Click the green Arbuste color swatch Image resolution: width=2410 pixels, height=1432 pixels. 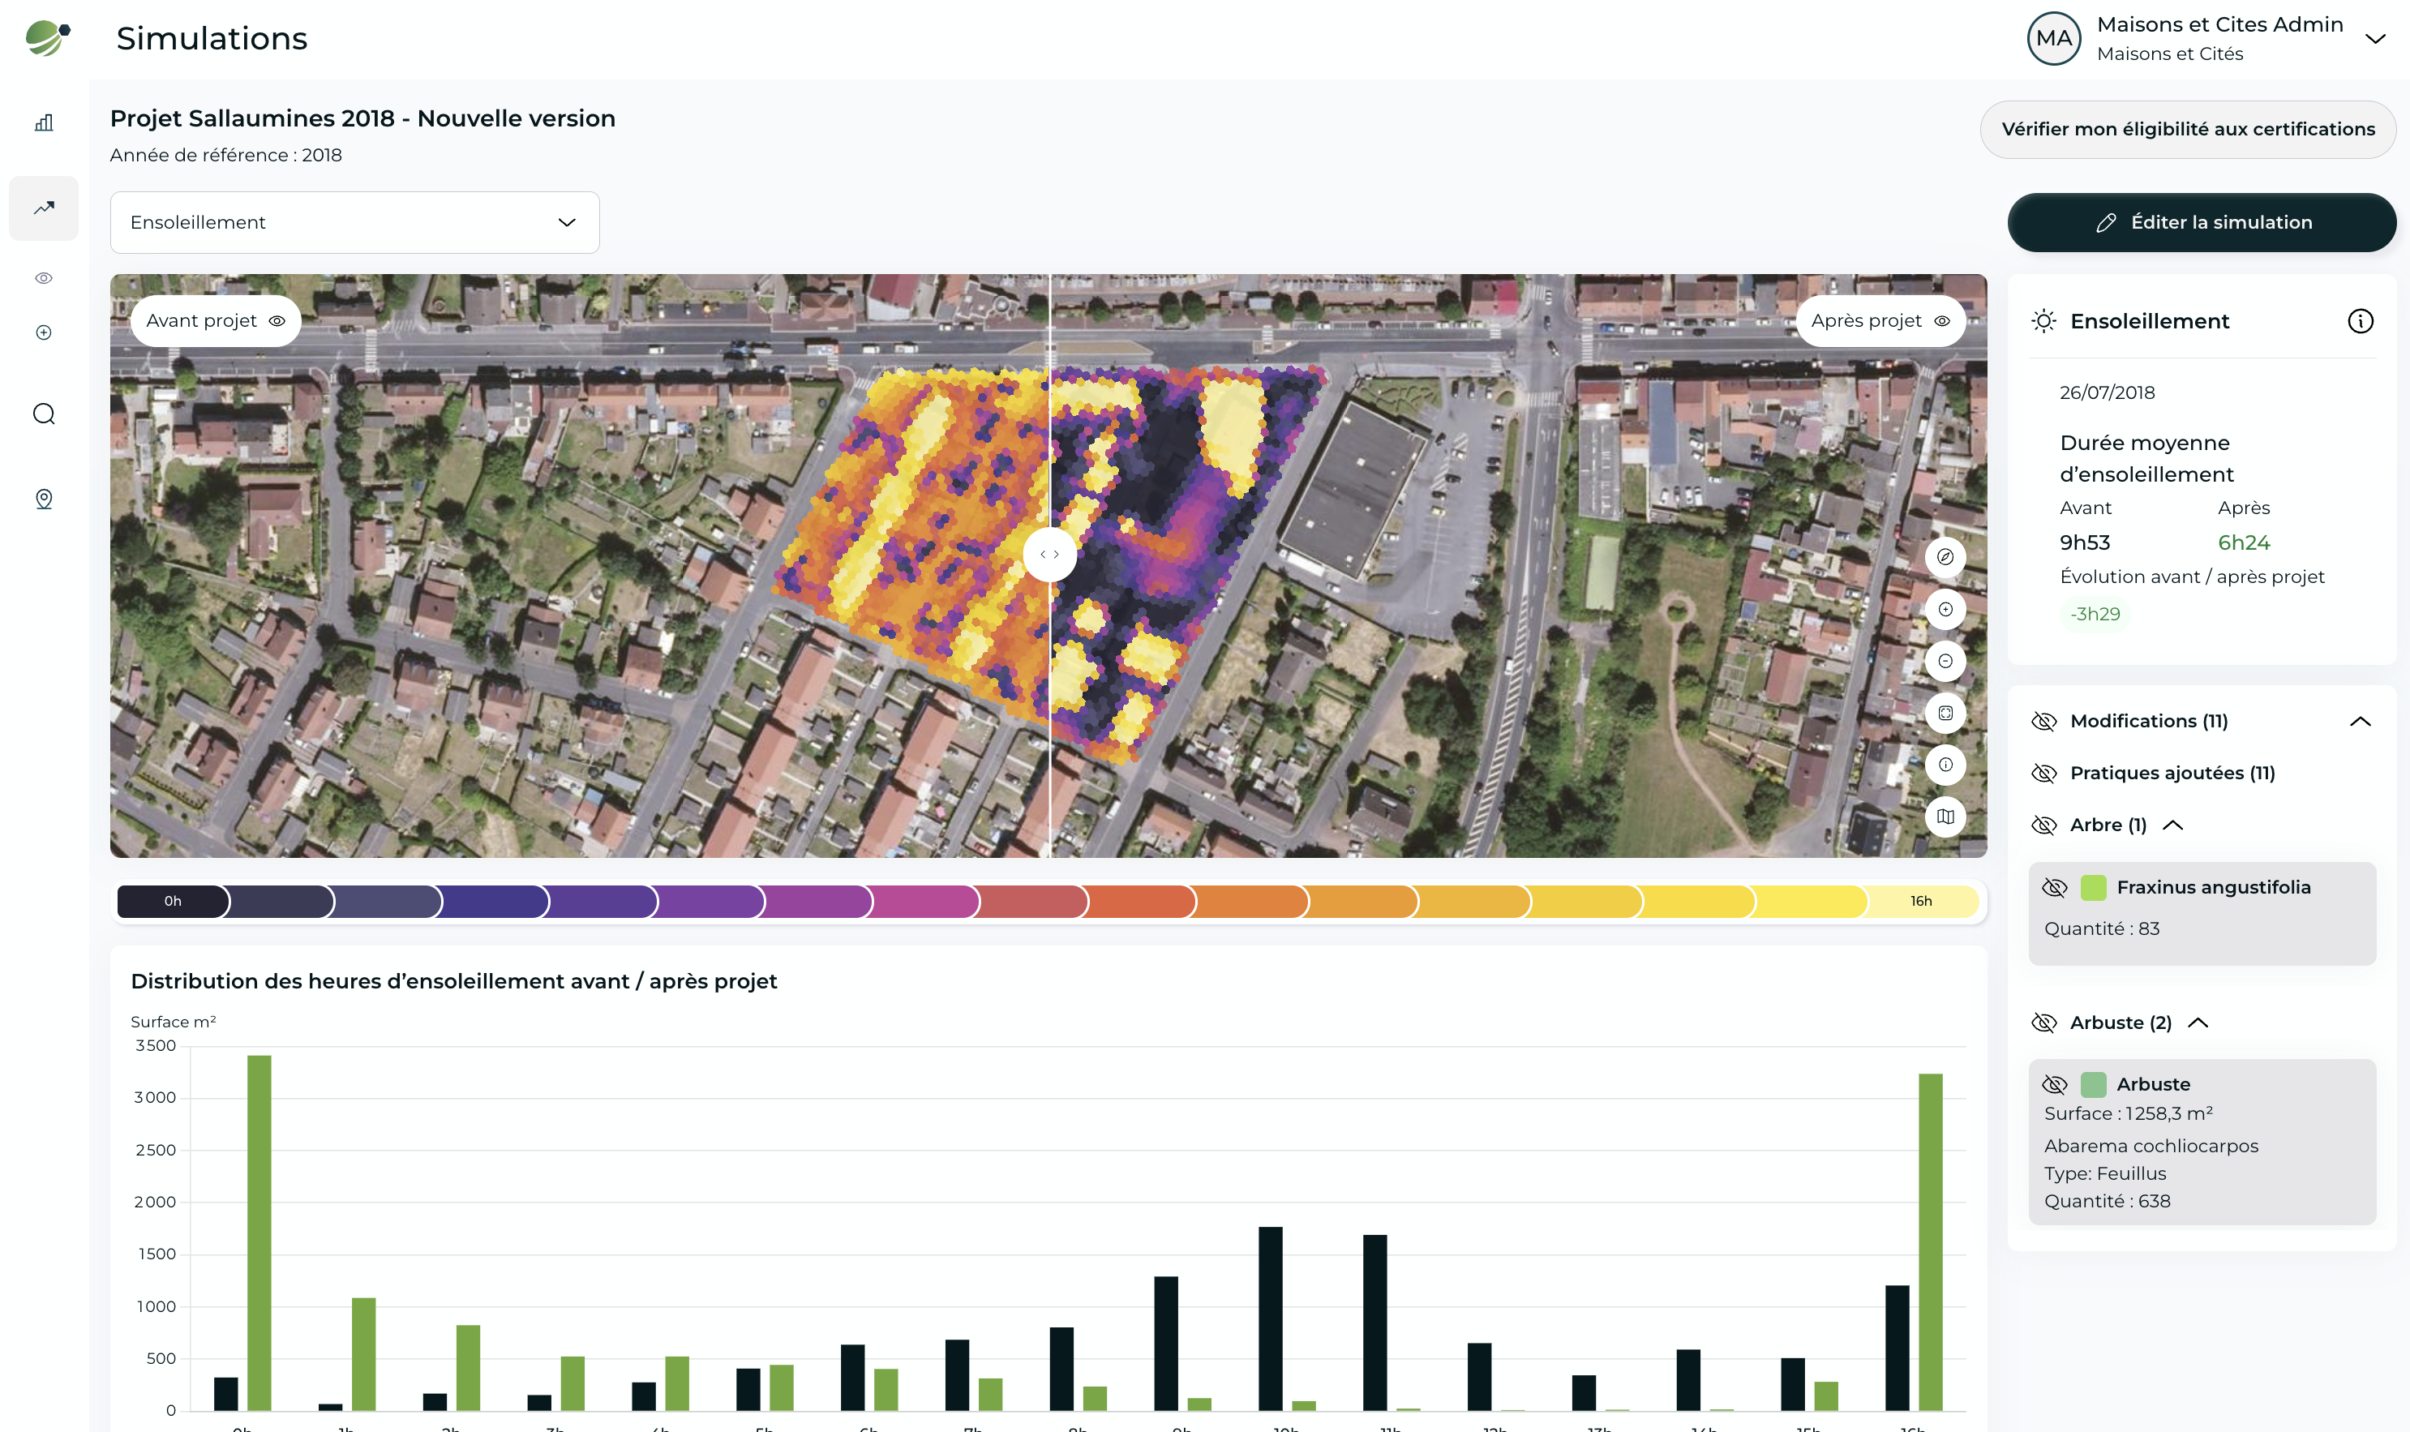(x=2094, y=1085)
